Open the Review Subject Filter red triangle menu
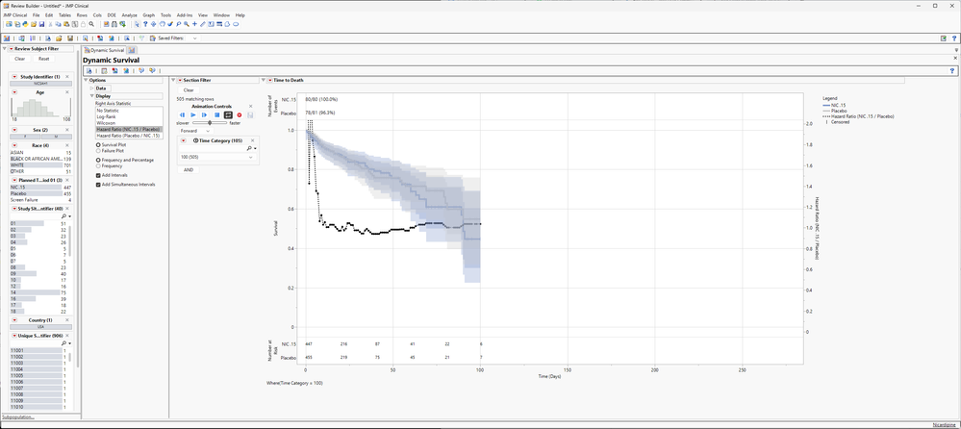 [x=11, y=48]
